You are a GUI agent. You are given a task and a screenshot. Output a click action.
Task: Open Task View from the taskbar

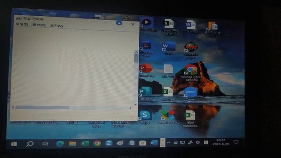(x=45, y=144)
